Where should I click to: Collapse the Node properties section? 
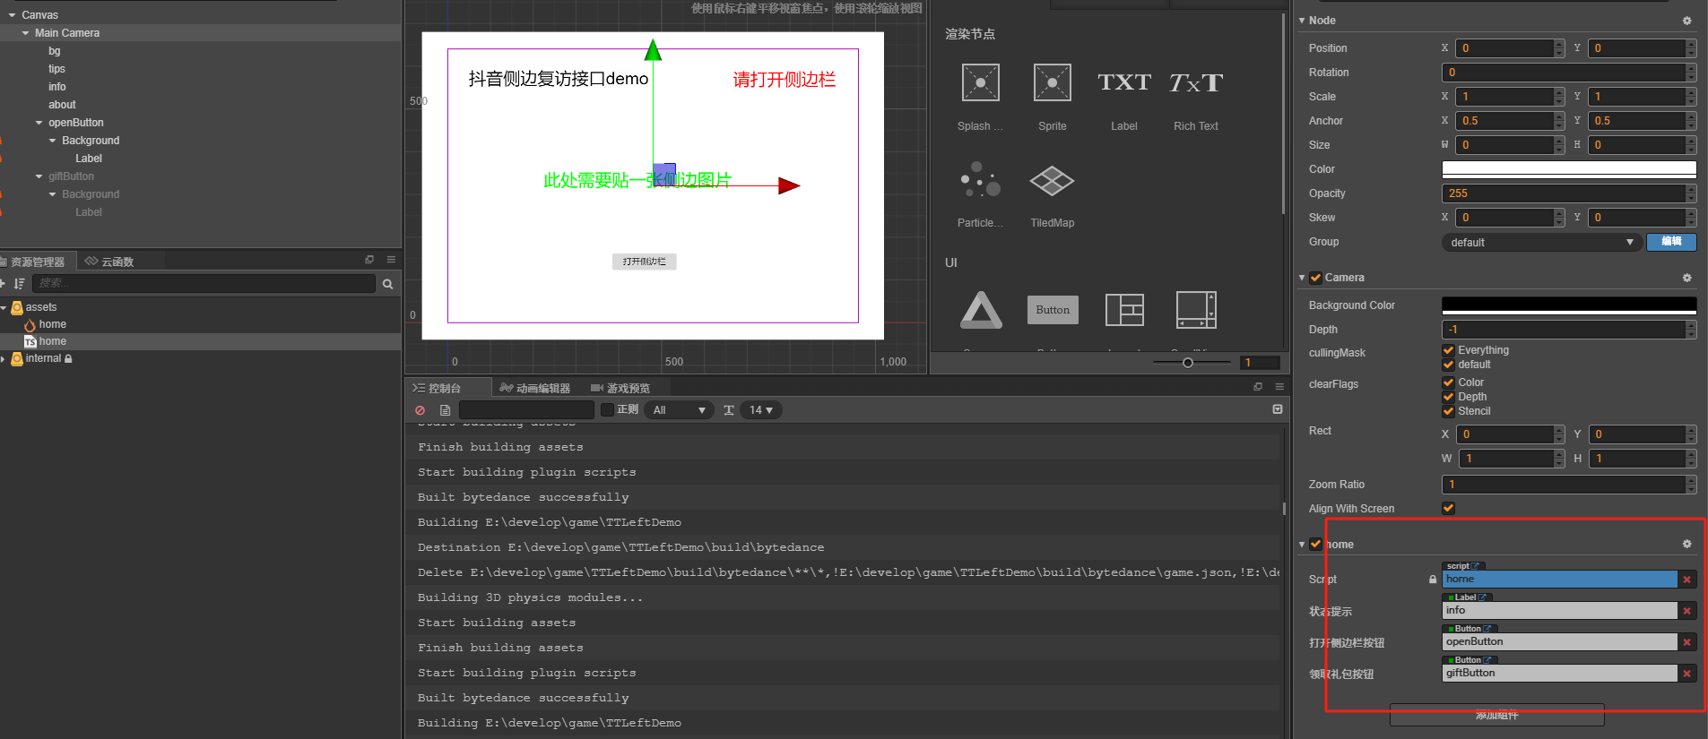click(1302, 21)
